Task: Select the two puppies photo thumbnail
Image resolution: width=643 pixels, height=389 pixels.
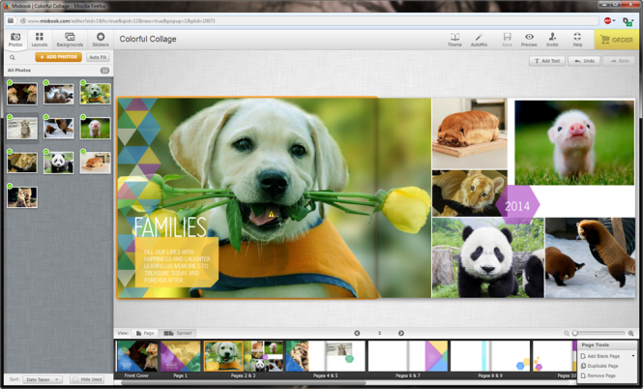Action: point(22,94)
